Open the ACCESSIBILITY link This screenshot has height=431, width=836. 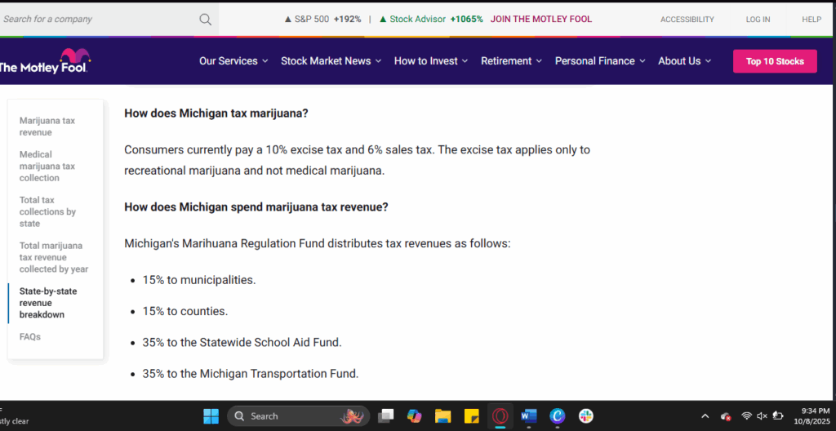click(687, 20)
